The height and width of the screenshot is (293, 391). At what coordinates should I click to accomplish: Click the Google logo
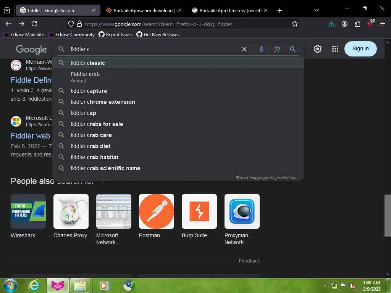(31, 50)
